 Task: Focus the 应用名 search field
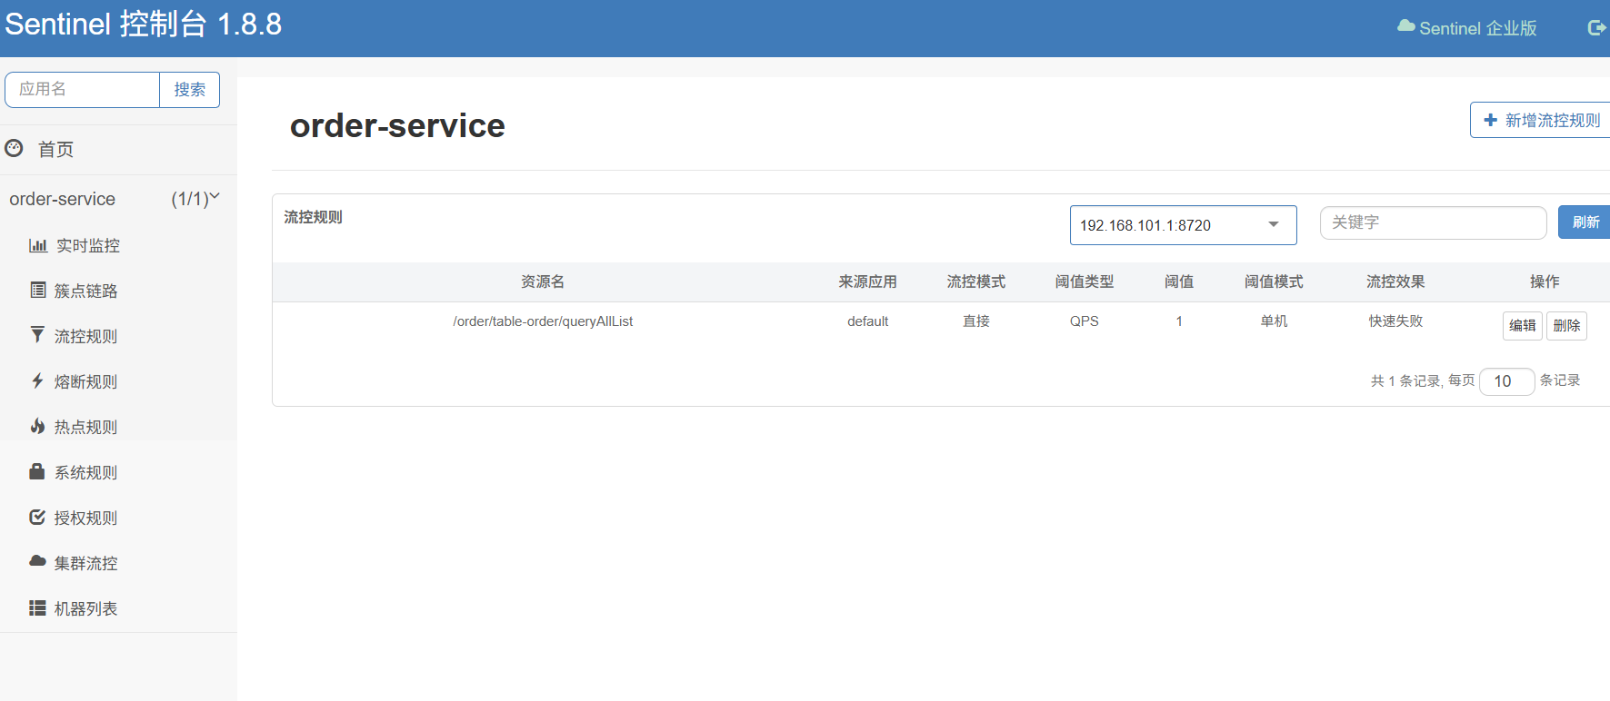[83, 89]
